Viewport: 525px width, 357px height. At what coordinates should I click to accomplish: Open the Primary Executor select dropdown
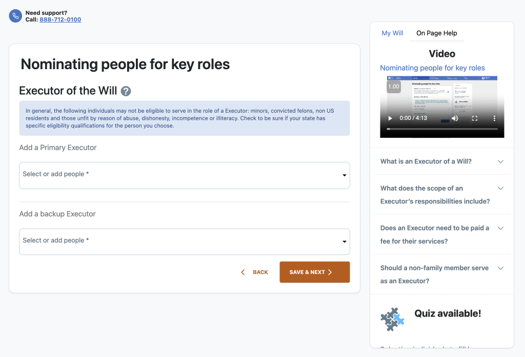[x=185, y=175]
